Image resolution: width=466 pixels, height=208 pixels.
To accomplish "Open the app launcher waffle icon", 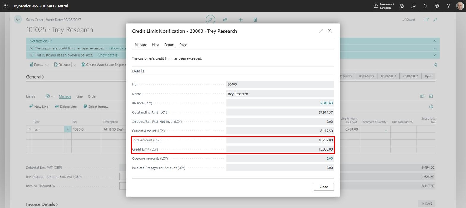I will 6,6.
